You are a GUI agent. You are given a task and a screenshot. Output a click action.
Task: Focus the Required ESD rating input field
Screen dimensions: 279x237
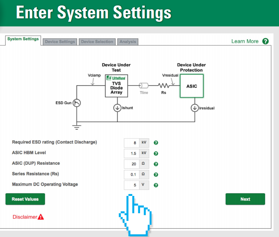pos(132,143)
